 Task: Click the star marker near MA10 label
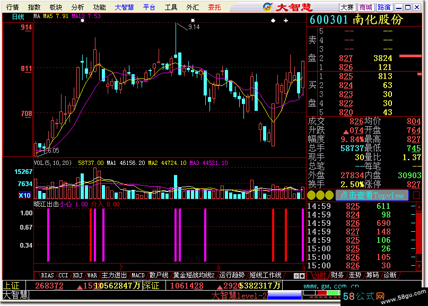point(82,20)
